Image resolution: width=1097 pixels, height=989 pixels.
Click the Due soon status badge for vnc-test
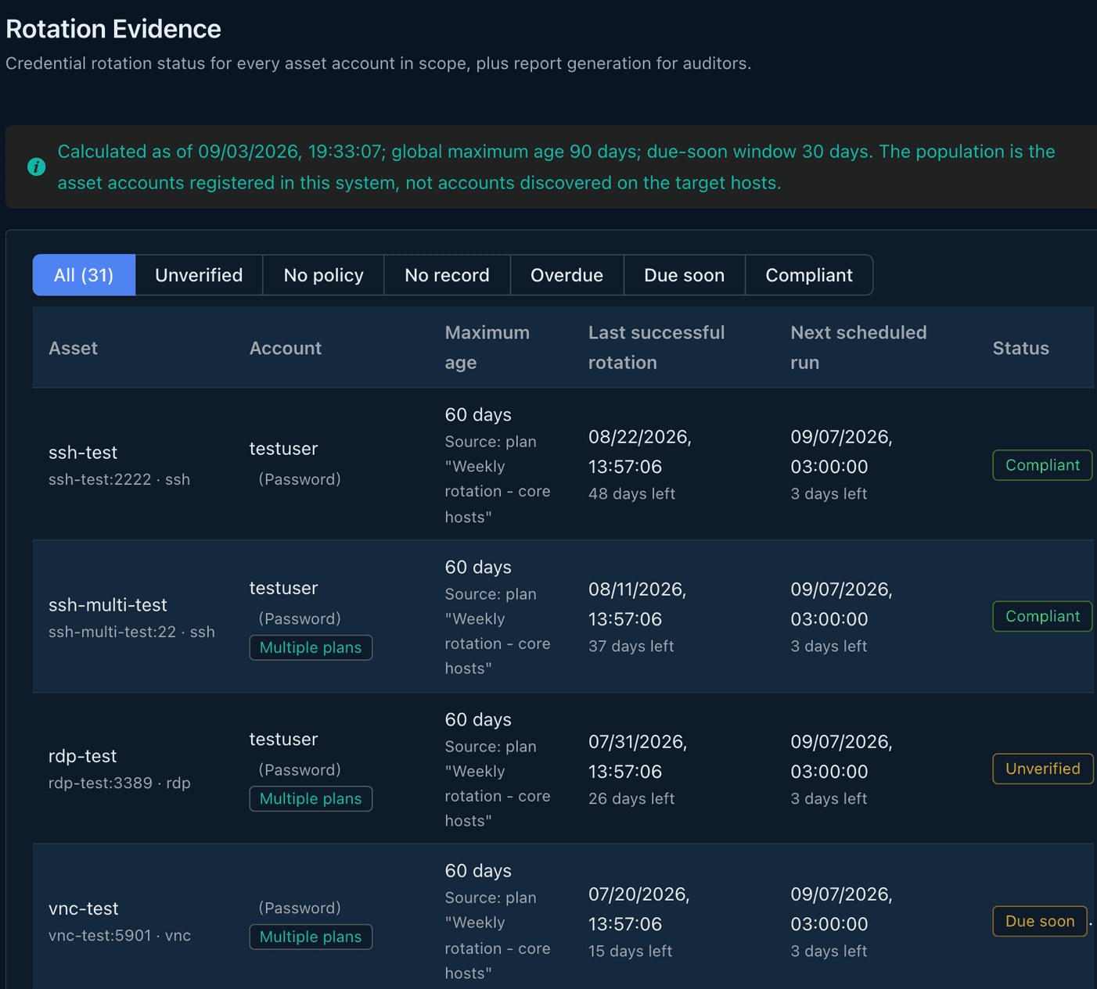click(1040, 921)
